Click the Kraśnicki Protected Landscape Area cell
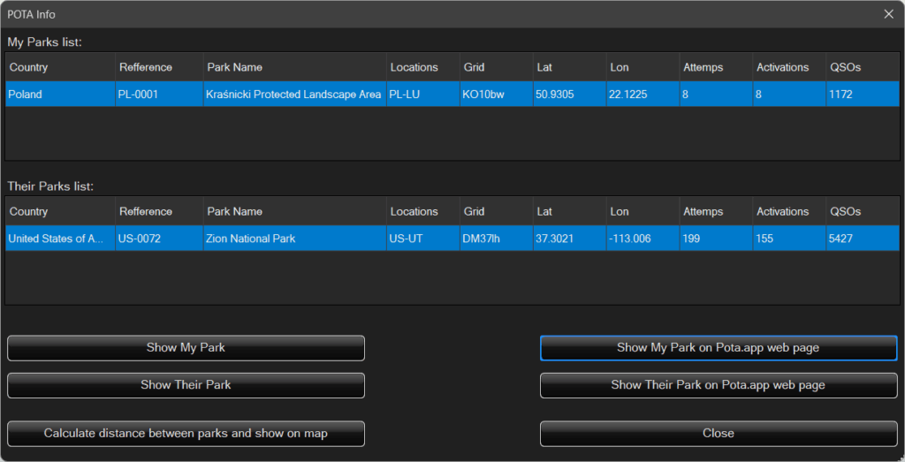The image size is (905, 462). tap(293, 95)
